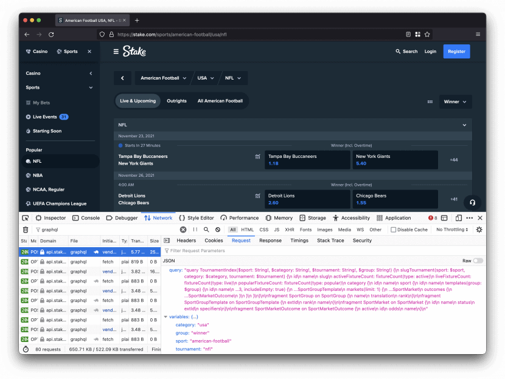The image size is (505, 379).
Task: Enable the Disable Cache checkbox
Action: [393, 230]
